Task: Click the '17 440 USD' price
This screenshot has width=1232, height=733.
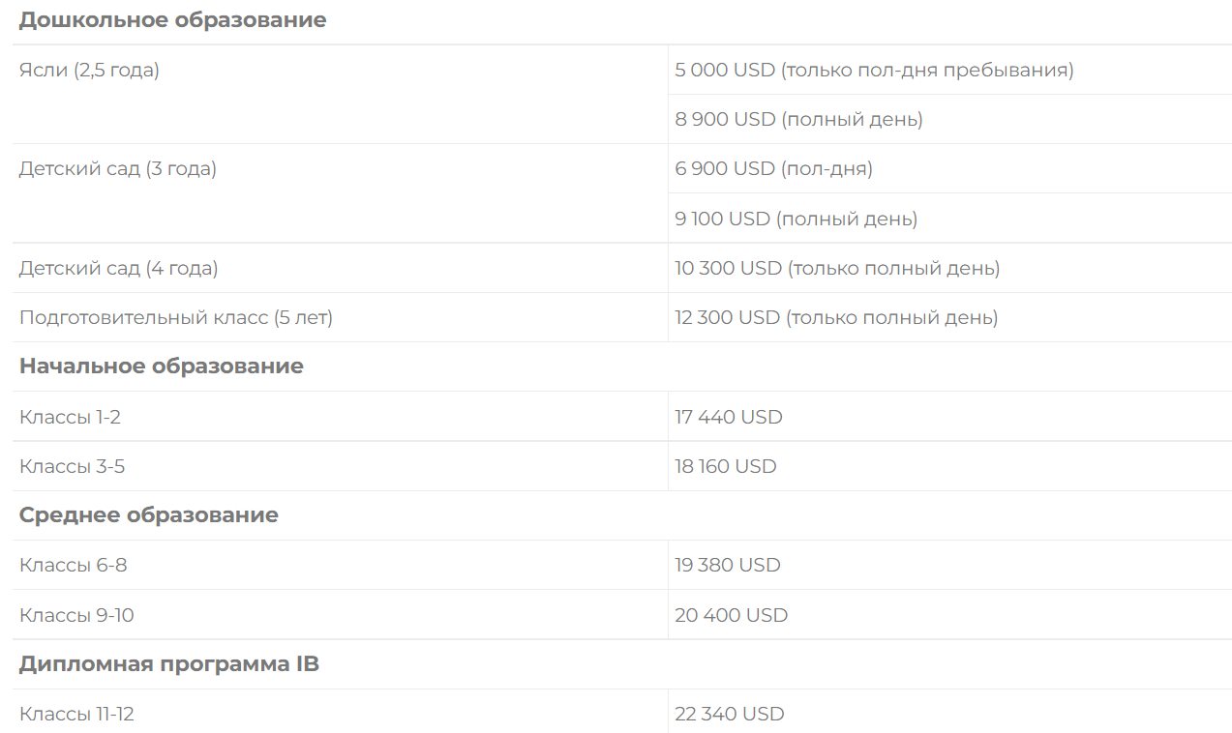Action: [x=728, y=417]
